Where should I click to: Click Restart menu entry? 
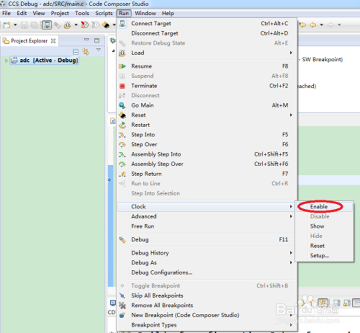[x=207, y=125]
